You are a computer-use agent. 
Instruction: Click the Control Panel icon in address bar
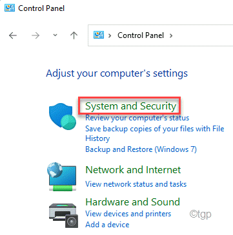point(99,35)
